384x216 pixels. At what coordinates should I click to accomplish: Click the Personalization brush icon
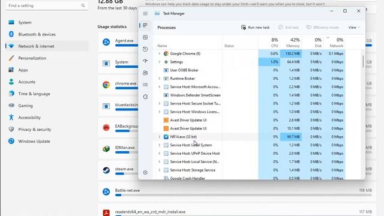pos(11,58)
